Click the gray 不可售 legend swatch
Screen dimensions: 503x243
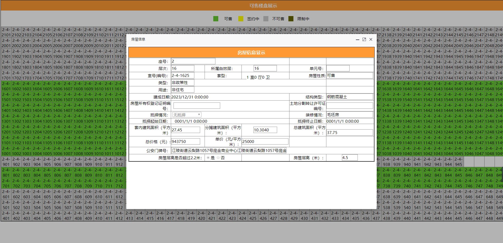[266, 19]
